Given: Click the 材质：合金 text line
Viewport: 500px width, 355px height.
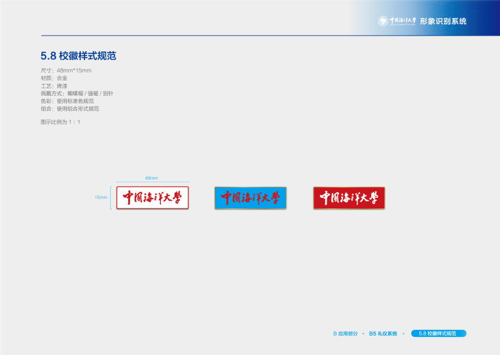Looking at the screenshot, I should click(x=54, y=78).
